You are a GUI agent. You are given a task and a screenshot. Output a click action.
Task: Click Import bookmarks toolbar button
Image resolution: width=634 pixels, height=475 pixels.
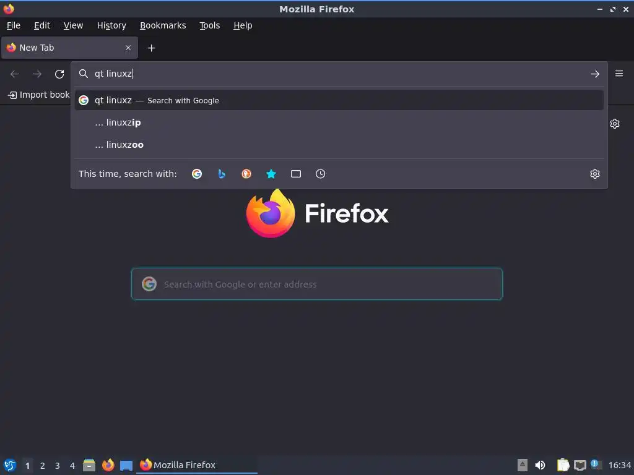(39, 95)
